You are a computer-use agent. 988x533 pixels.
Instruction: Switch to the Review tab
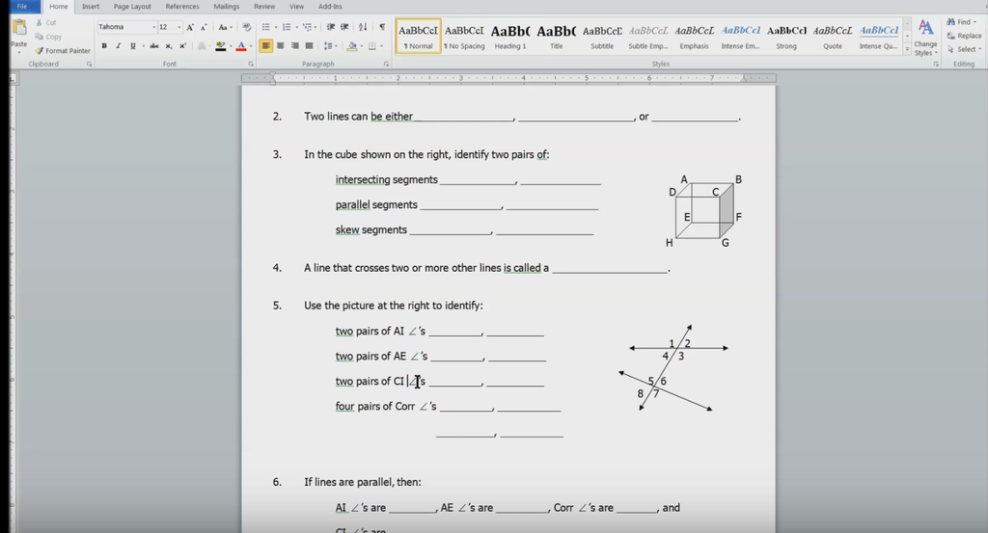tap(264, 7)
